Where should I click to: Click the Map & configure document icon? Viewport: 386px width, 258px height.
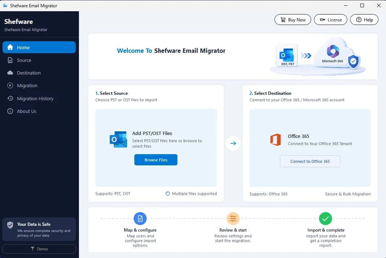140,219
